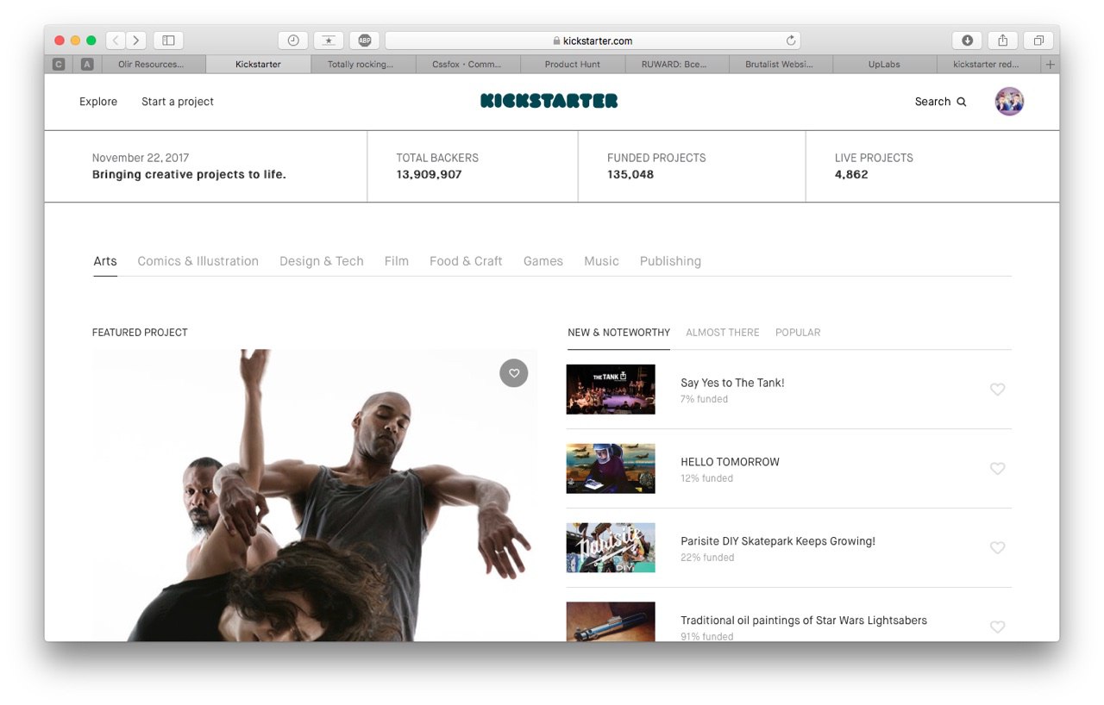The image size is (1104, 705).
Task: Select the Publishing category
Action: pos(670,261)
